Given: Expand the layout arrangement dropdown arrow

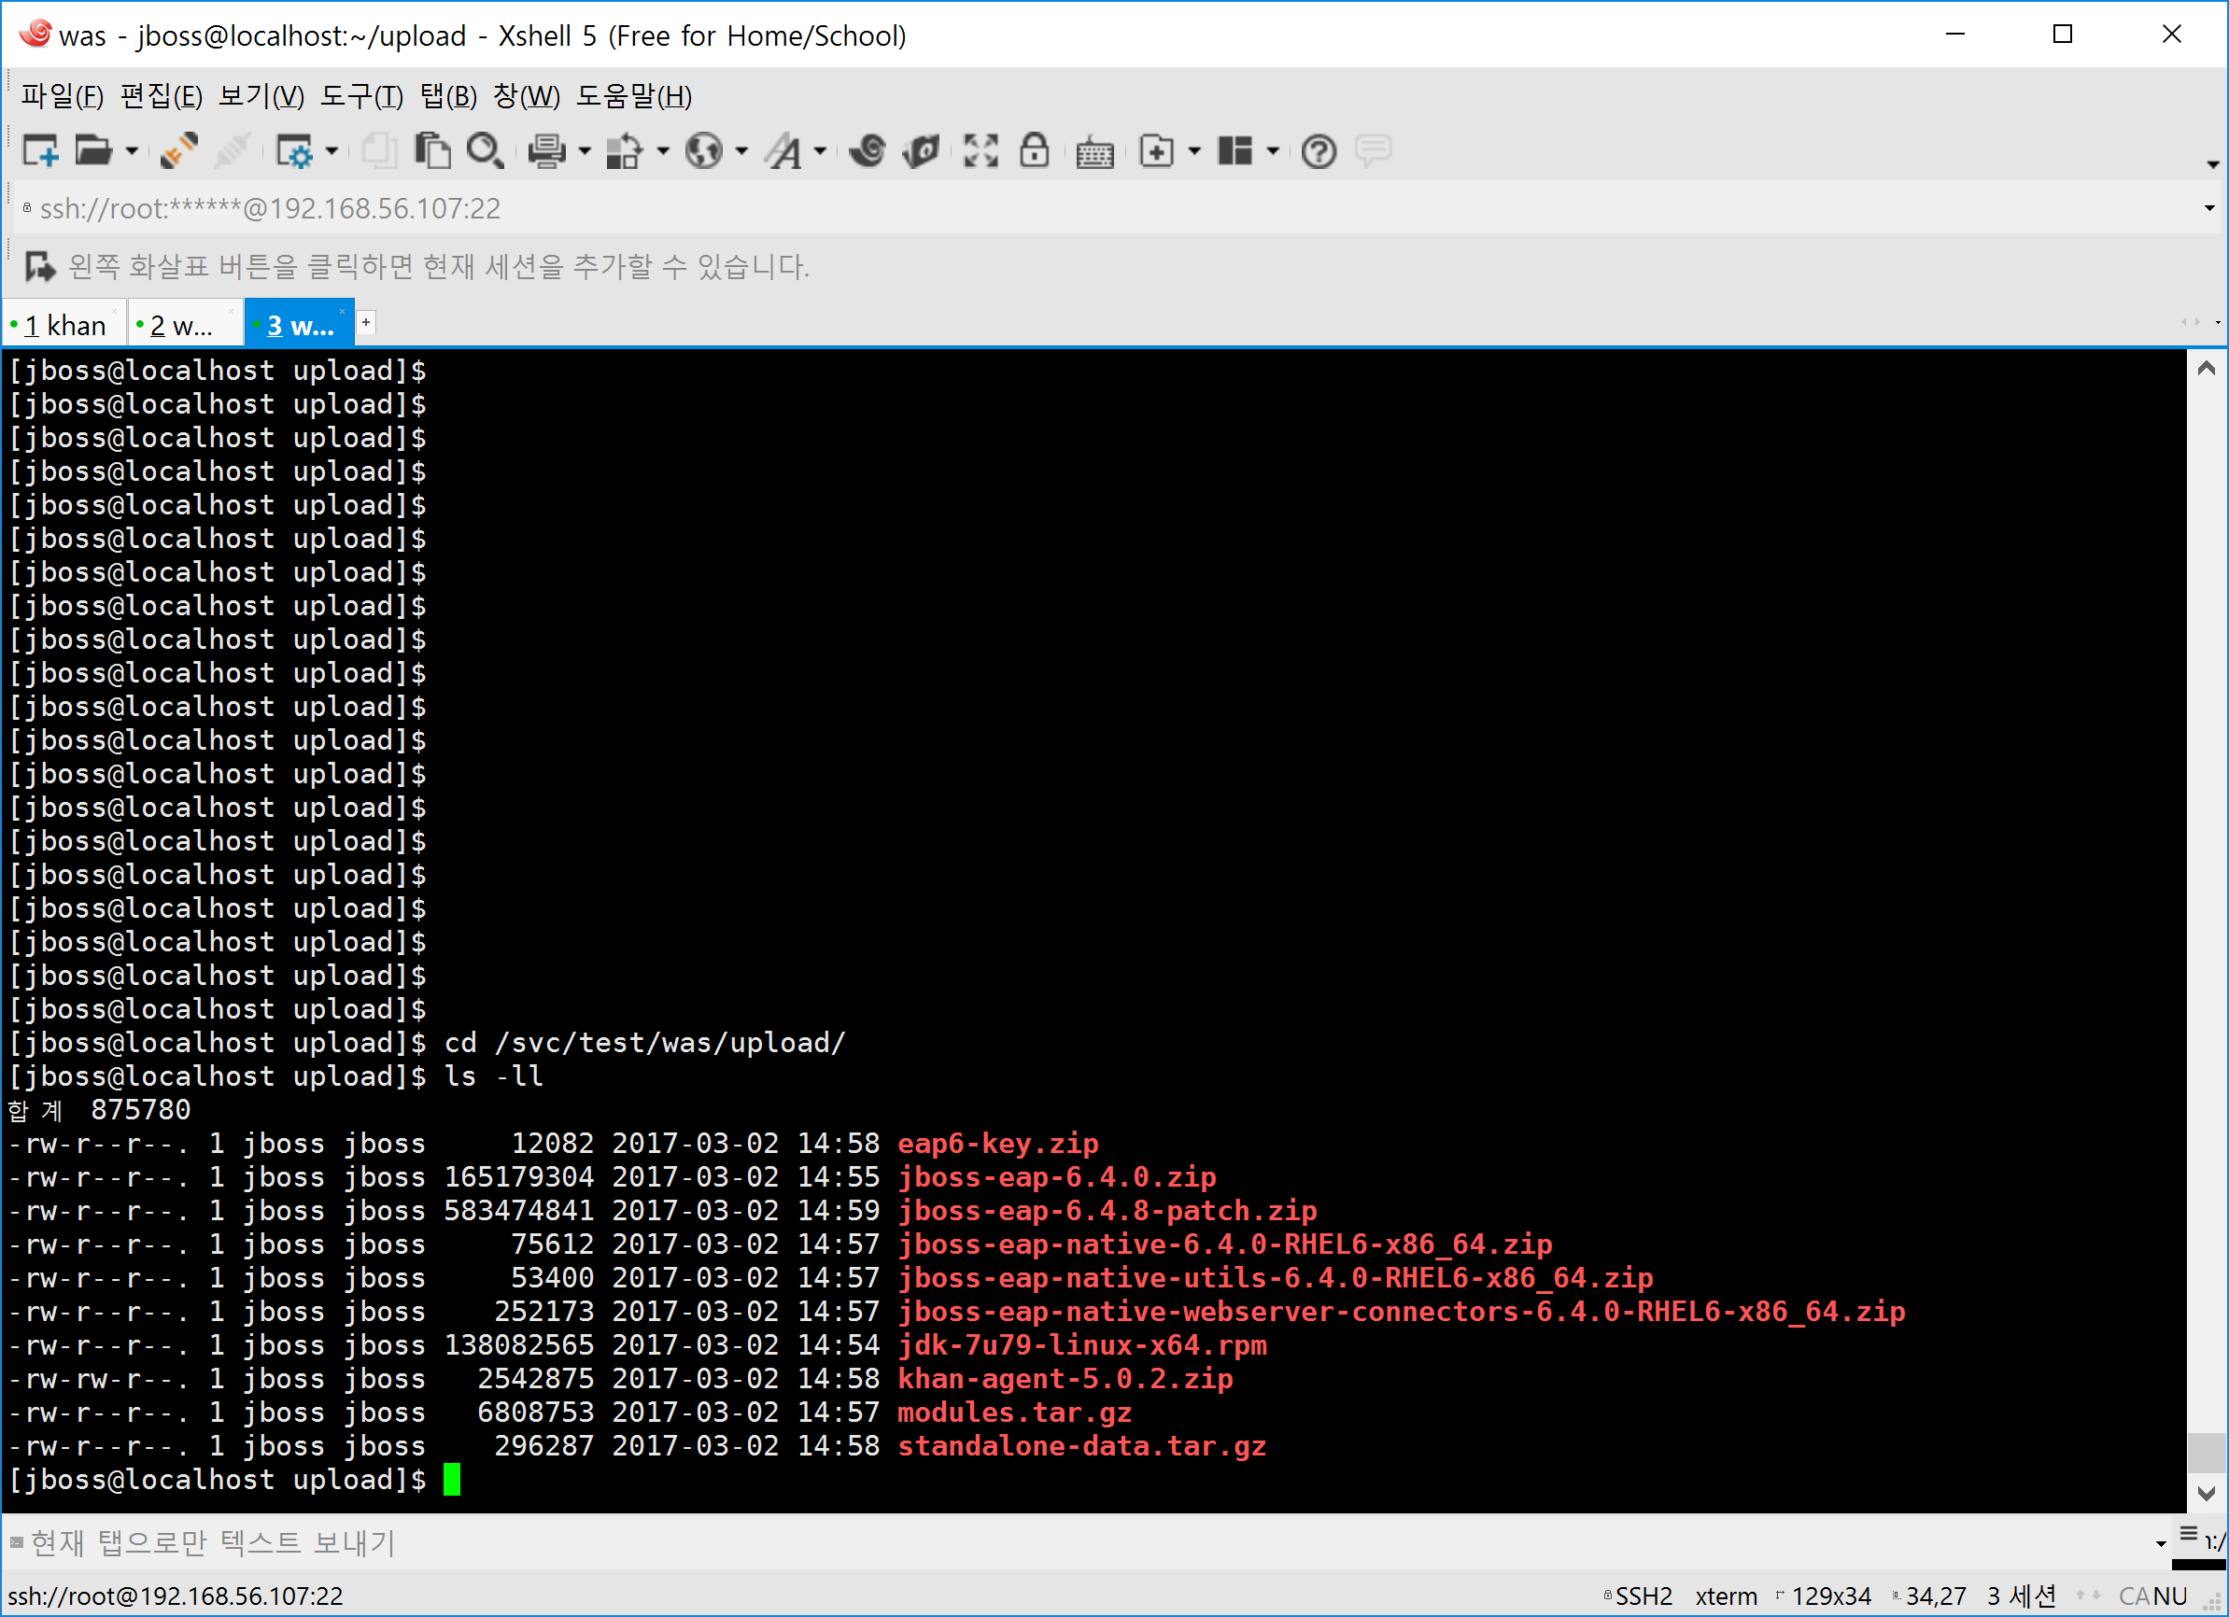Looking at the screenshot, I should [x=1273, y=151].
